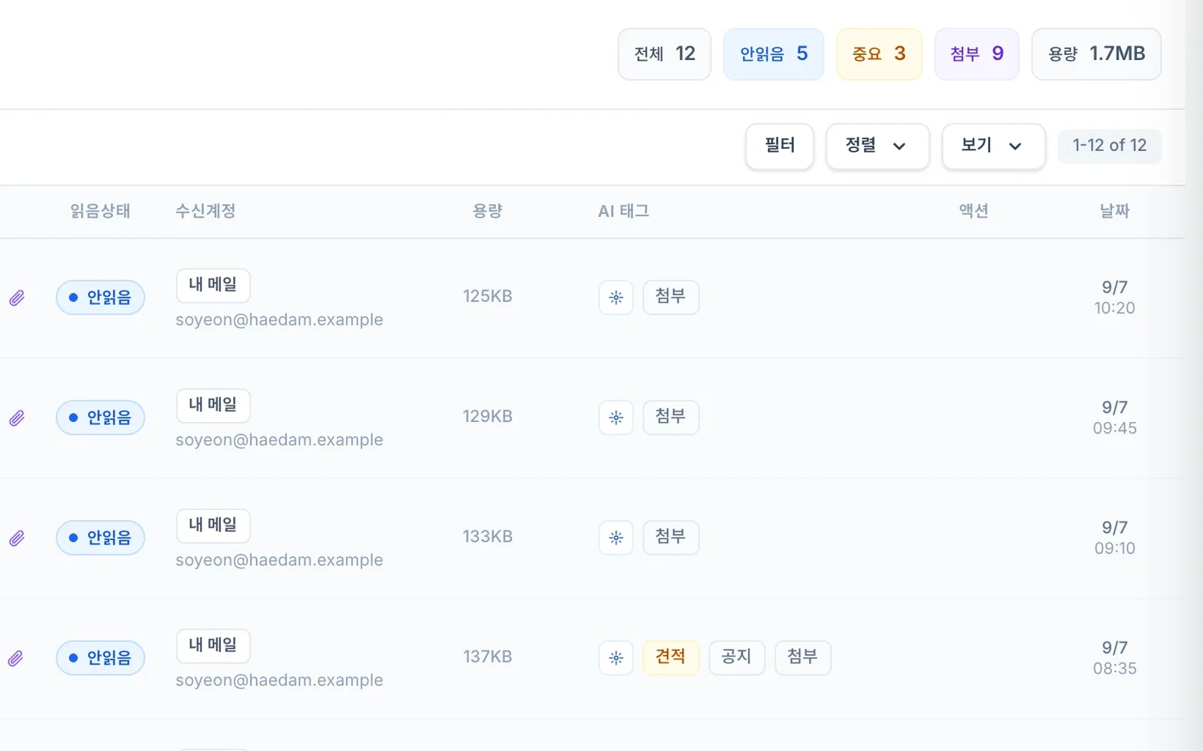Viewport: 1203px width, 751px height.
Task: Click the AI sparkle icon on the 125KB row
Action: point(616,297)
